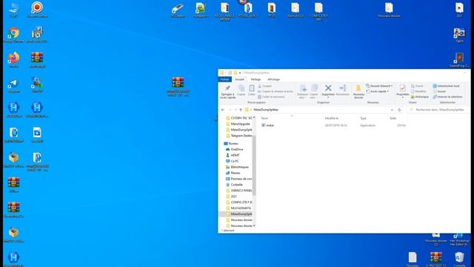Click the navigation pane vertical scrollbar
474x267 pixels.
pos(254,165)
